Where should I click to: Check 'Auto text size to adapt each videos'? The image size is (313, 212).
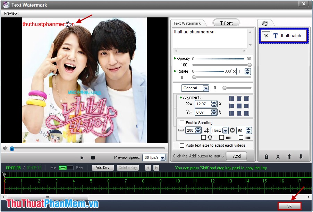[182, 145]
